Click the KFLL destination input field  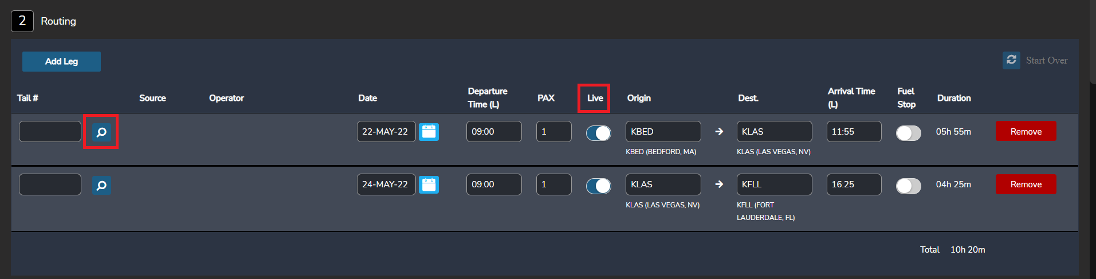coord(774,184)
